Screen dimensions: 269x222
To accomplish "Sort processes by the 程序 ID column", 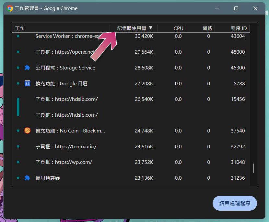I will tap(239, 28).
